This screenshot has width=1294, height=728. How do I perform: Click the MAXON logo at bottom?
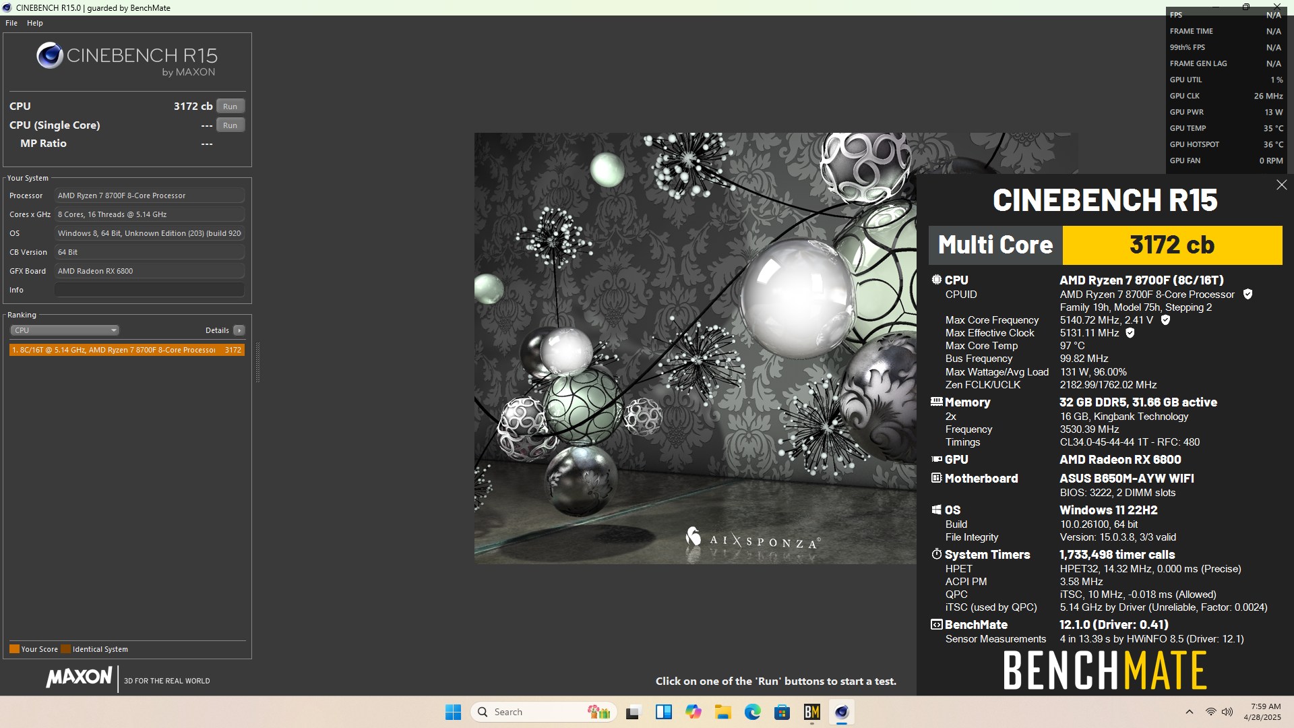[x=79, y=677]
